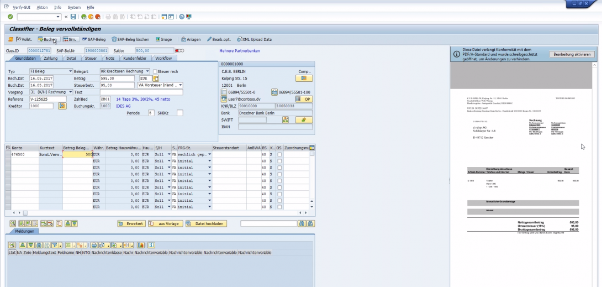Viewport: 602px width, 287px height.
Task: Click the chart icon in Meldungen toolbar
Action: (140, 245)
